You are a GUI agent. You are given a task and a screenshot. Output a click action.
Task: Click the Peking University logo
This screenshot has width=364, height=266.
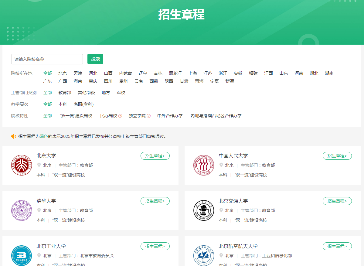[22, 165]
